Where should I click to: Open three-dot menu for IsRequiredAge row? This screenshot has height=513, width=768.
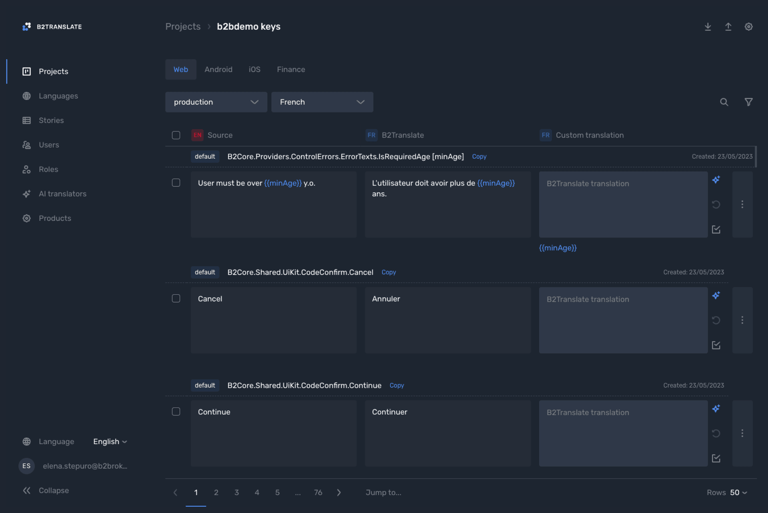[x=742, y=204]
